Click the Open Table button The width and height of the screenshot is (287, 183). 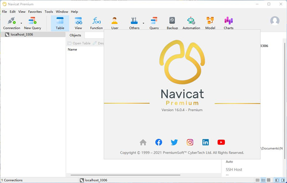(x=79, y=43)
